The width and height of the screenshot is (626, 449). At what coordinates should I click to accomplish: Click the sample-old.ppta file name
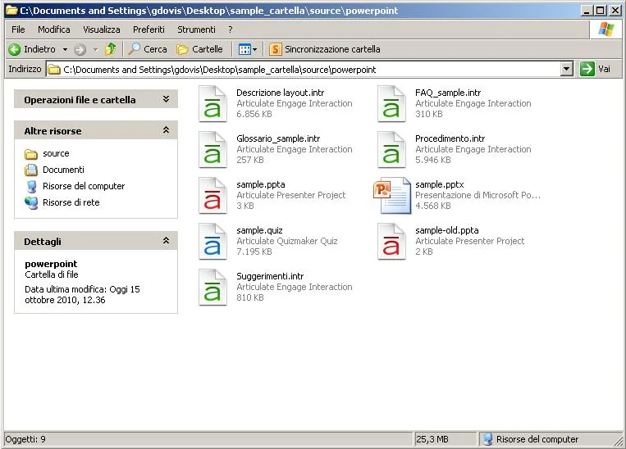[447, 230]
